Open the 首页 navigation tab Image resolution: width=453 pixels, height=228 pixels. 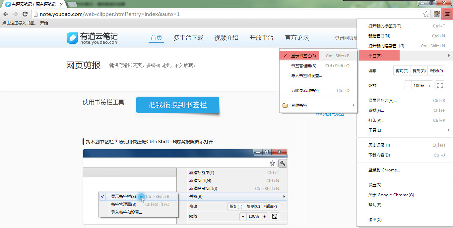156,38
